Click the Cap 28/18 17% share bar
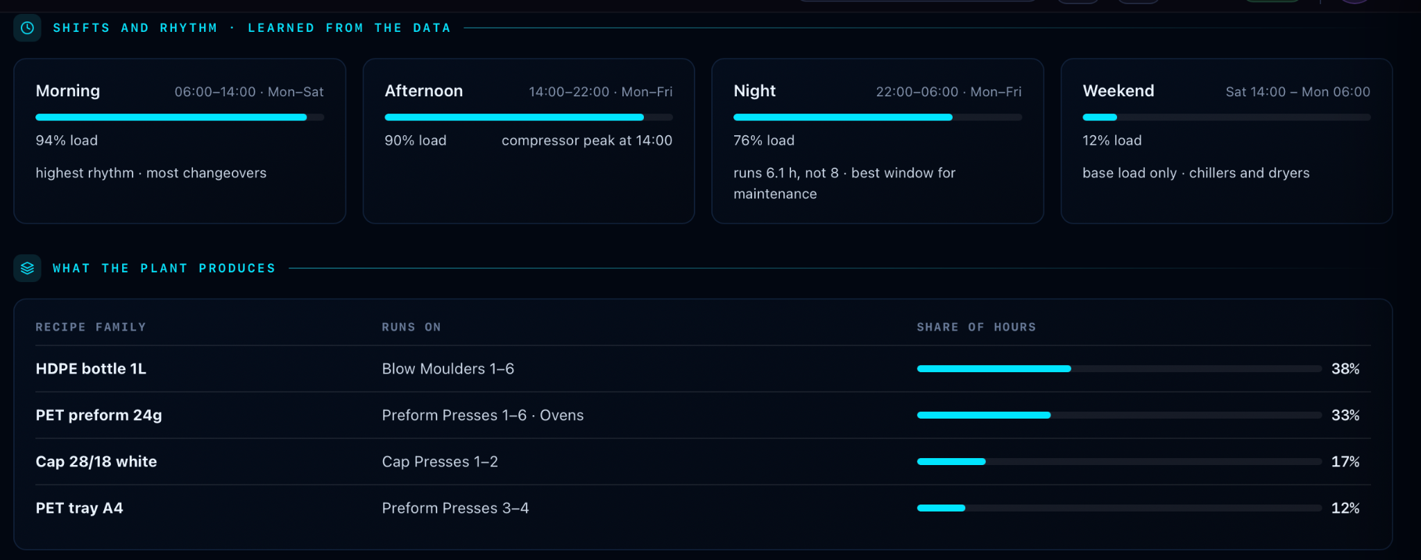The image size is (1421, 560). [1119, 462]
